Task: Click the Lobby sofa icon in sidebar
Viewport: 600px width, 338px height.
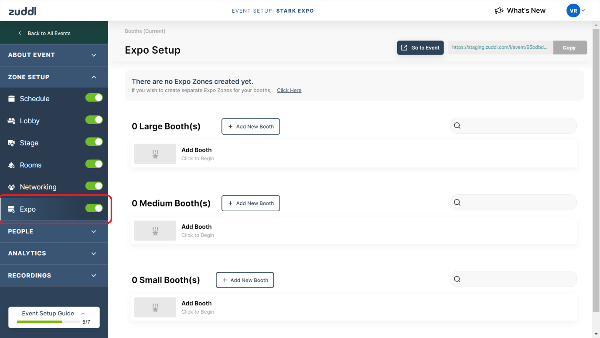Action: 12,121
